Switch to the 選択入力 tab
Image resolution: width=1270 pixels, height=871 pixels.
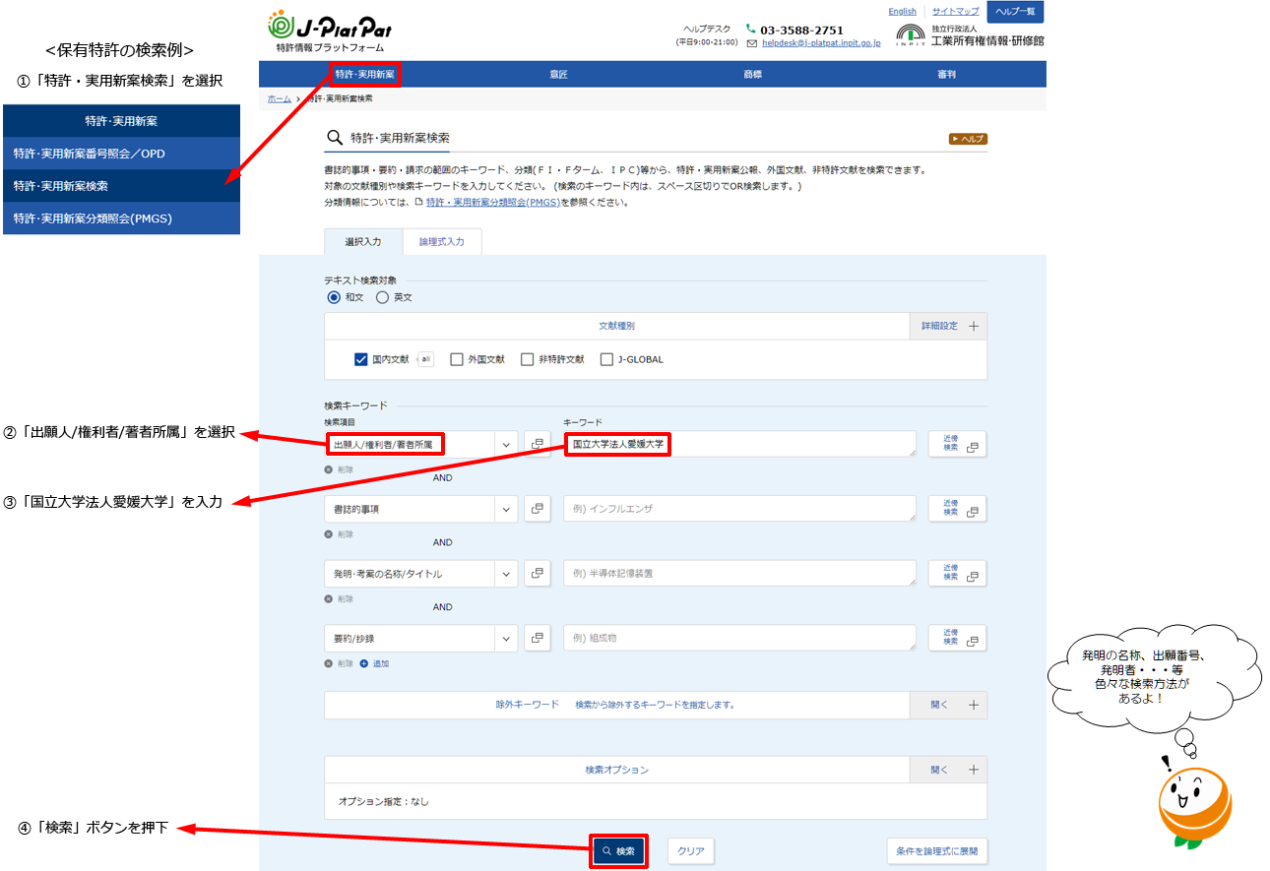click(363, 241)
